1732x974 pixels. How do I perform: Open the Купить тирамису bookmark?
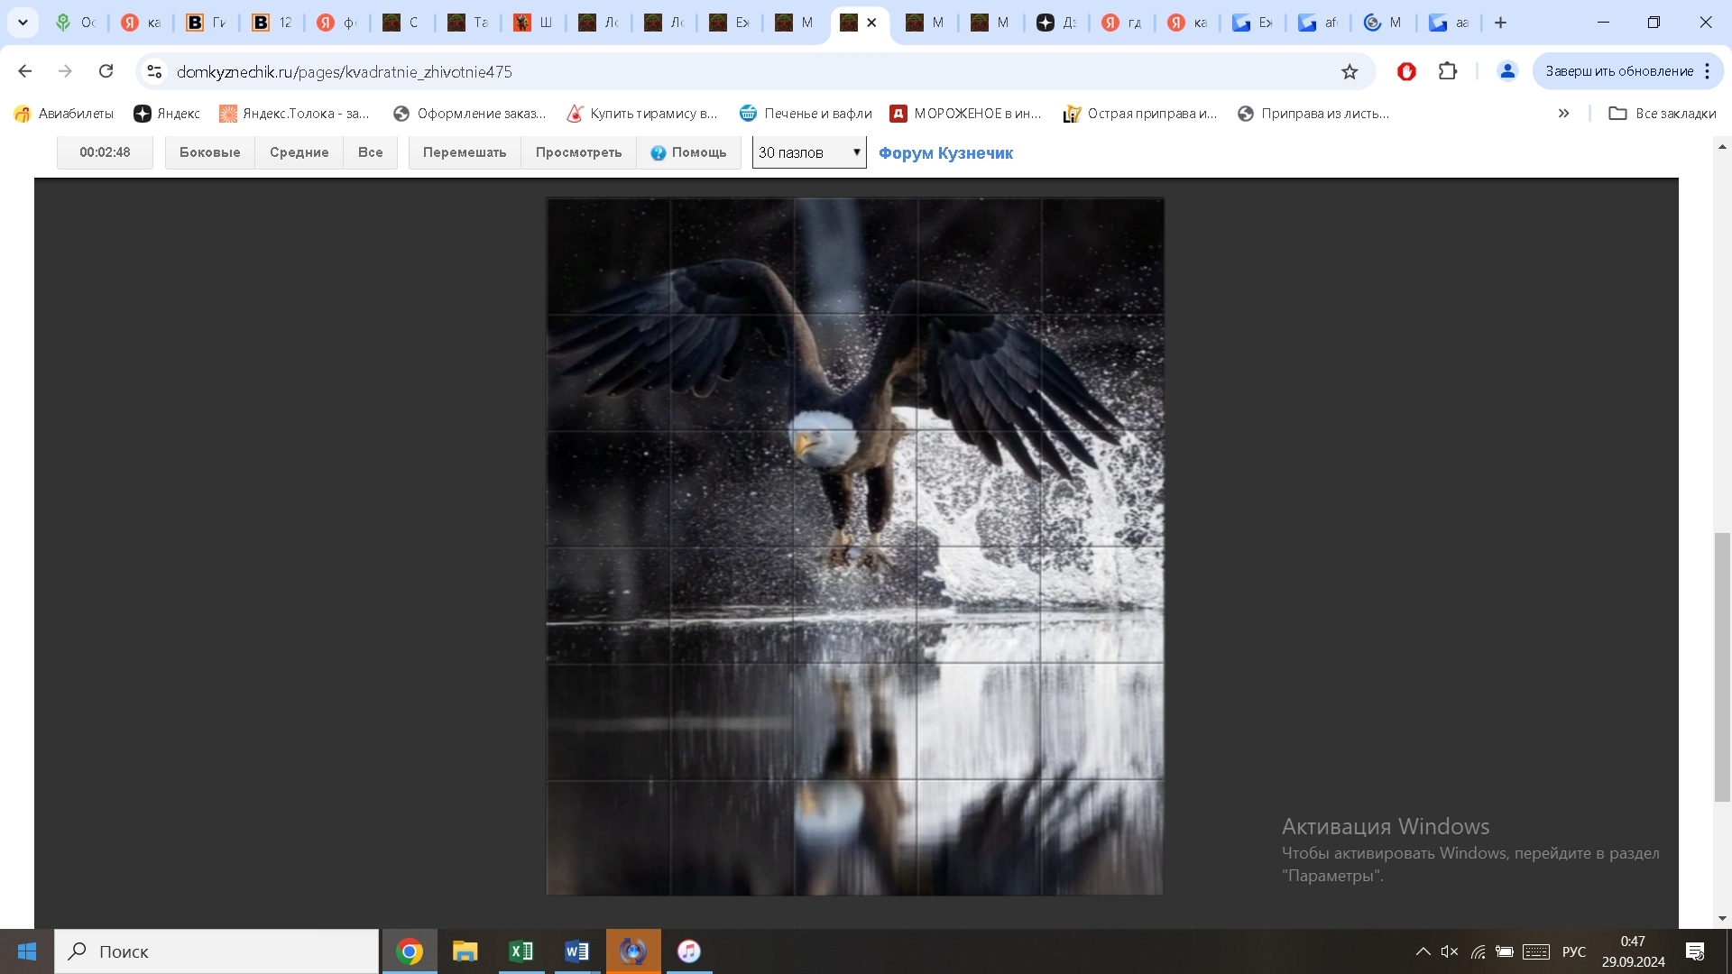[x=642, y=114]
